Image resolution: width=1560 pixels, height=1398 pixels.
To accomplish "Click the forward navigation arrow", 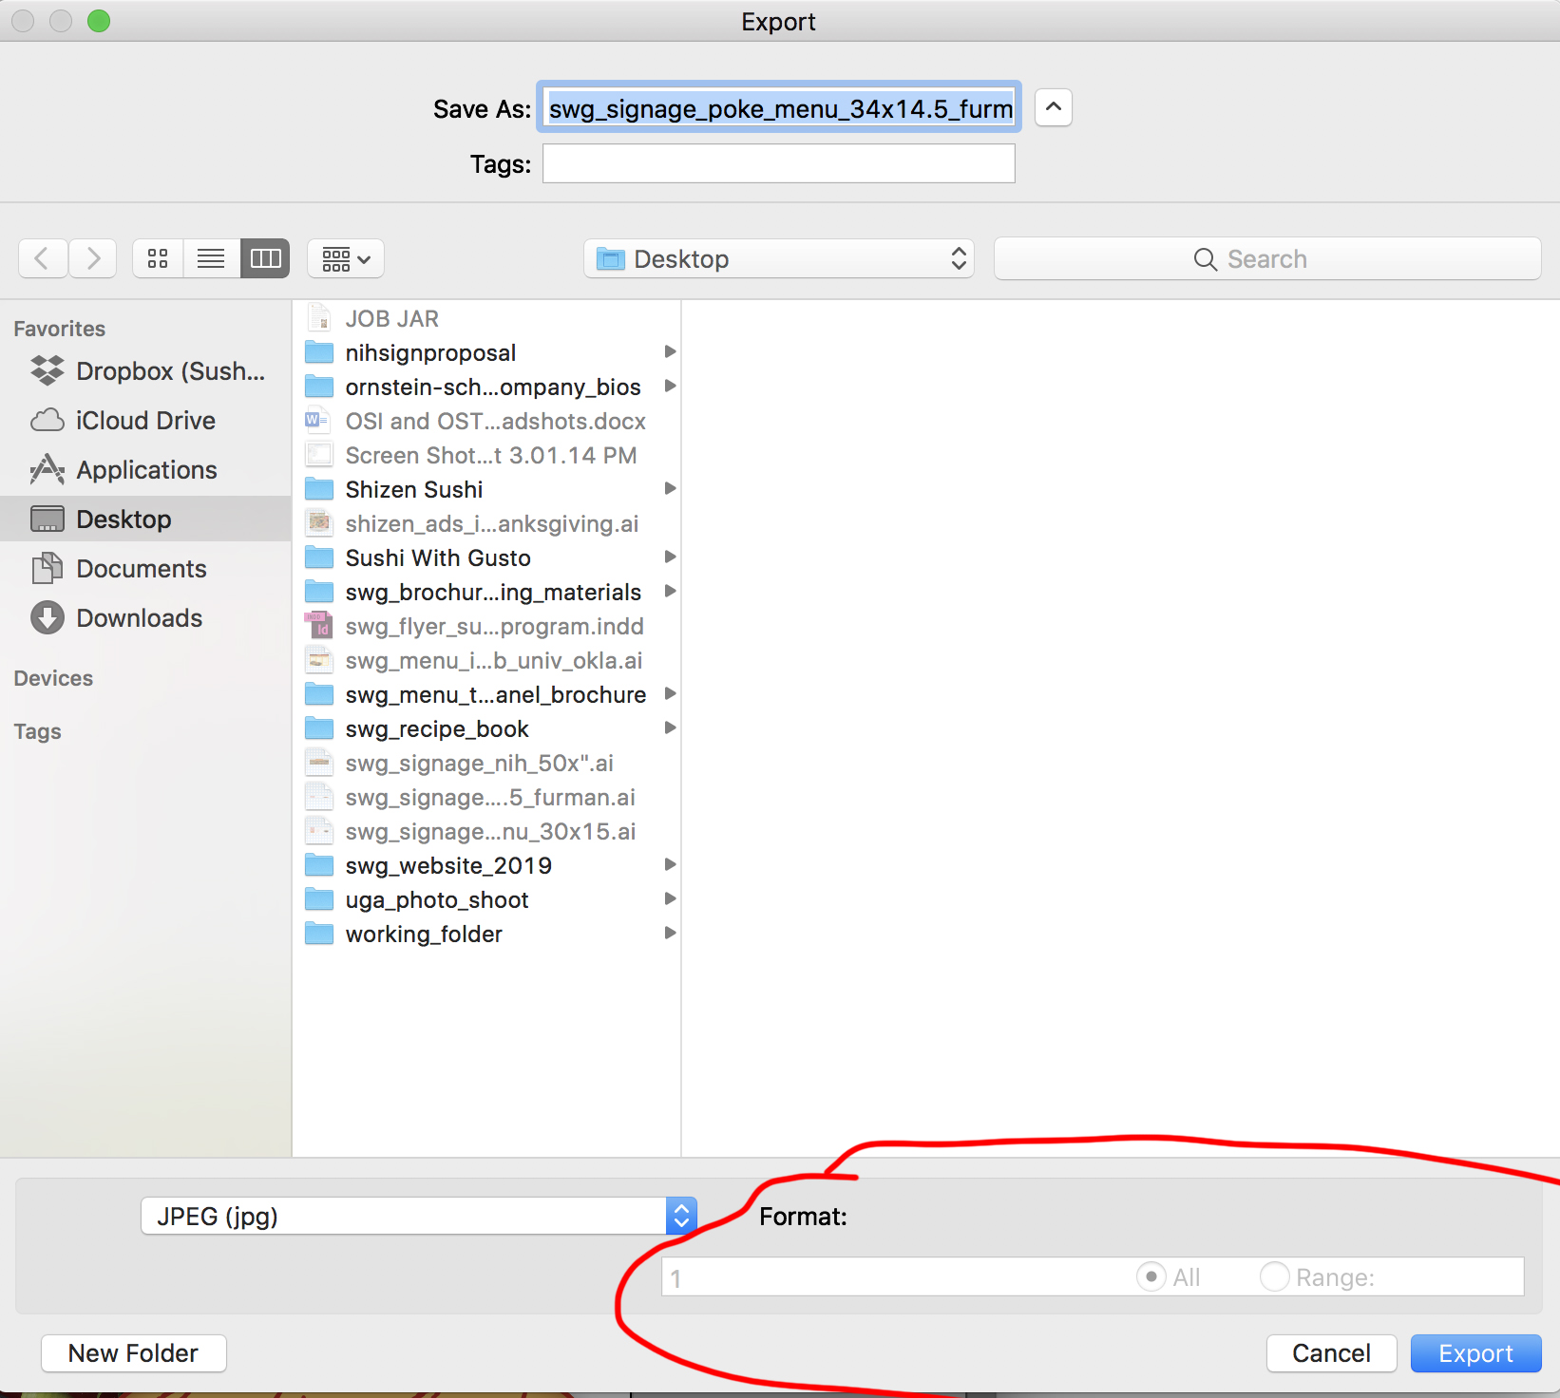I will click(x=92, y=258).
